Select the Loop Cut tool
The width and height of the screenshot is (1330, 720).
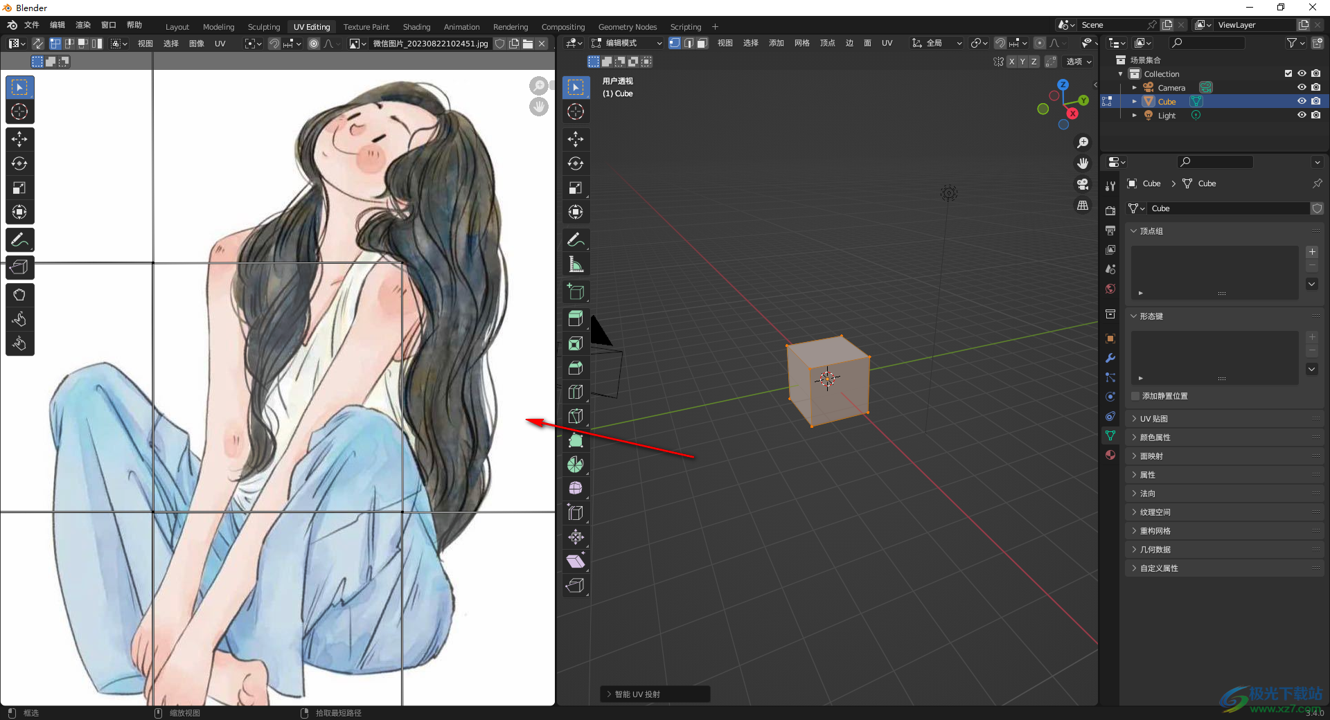coord(576,392)
